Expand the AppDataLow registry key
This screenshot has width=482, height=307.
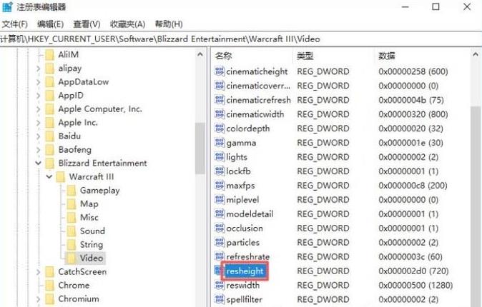click(39, 82)
